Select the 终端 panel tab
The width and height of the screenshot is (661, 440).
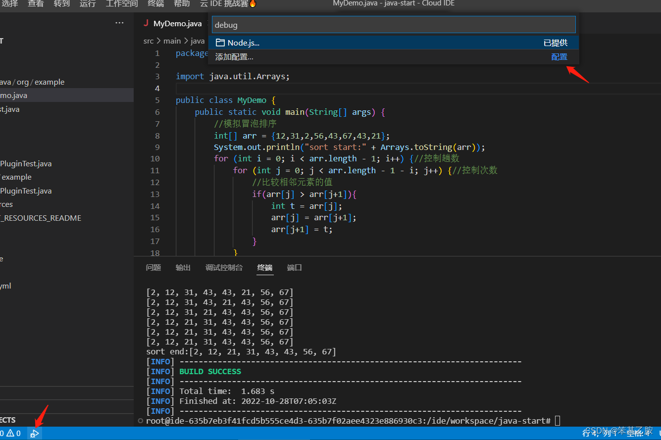[x=265, y=268]
